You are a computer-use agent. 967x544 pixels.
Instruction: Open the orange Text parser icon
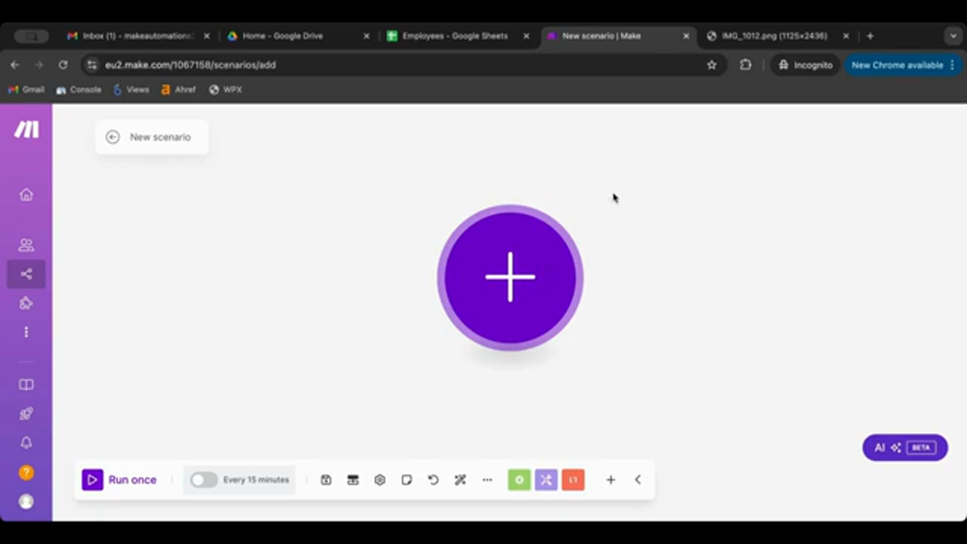[573, 480]
